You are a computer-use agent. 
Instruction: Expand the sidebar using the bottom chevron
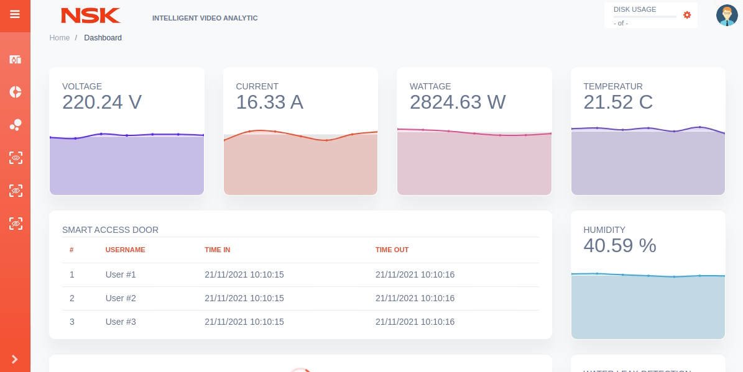[x=15, y=359]
